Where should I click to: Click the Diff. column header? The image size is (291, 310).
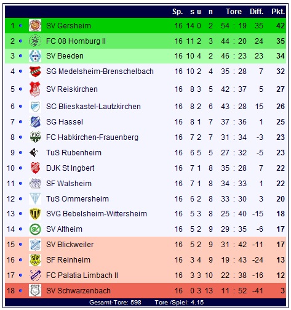pyautogui.click(x=257, y=12)
